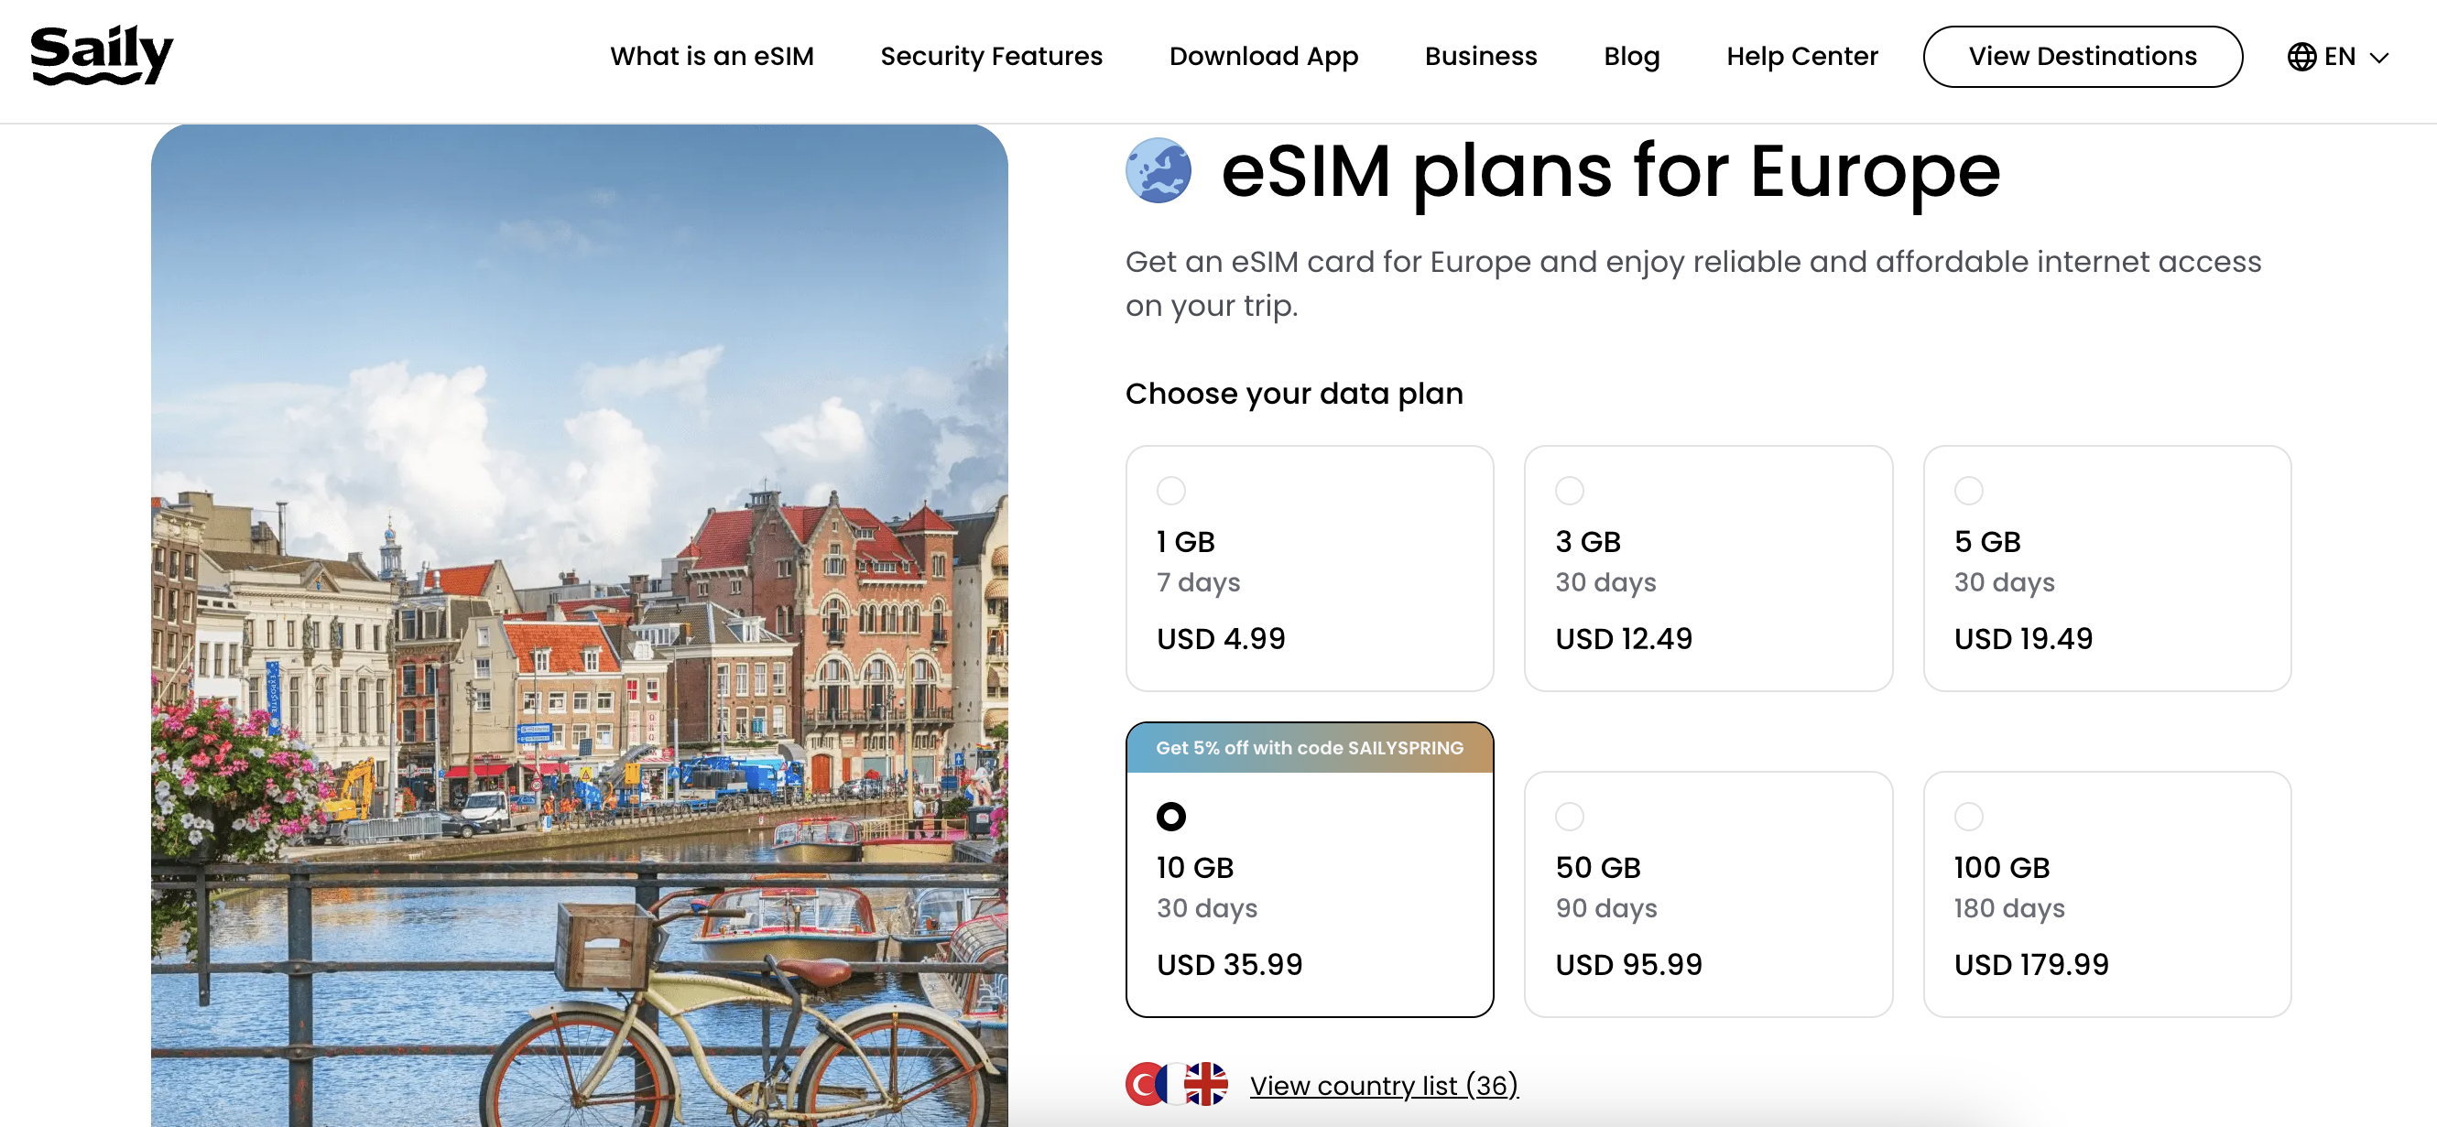Click the USD 12.49 price text

pyautogui.click(x=1624, y=639)
